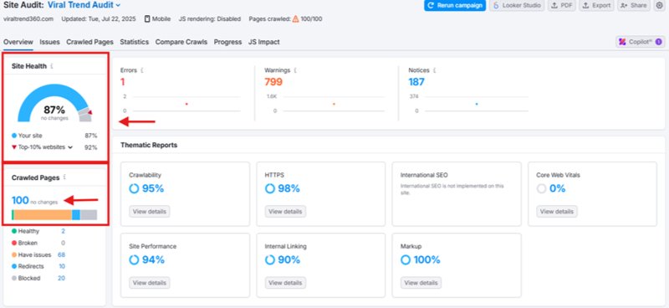The height and width of the screenshot is (308, 669).
Task: Click the info icon beside Errors
Action: [x=141, y=70]
